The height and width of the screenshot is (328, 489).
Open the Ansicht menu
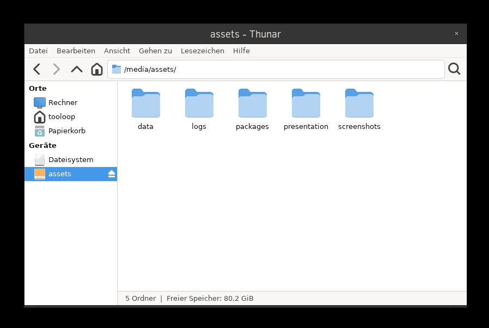[x=117, y=51]
